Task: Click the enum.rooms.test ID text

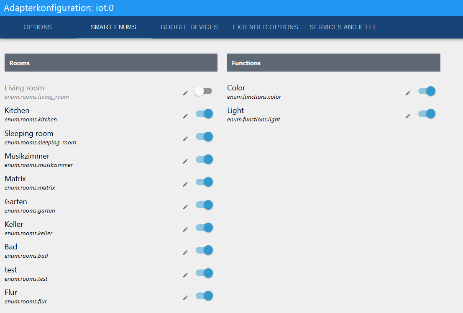Action: point(26,279)
